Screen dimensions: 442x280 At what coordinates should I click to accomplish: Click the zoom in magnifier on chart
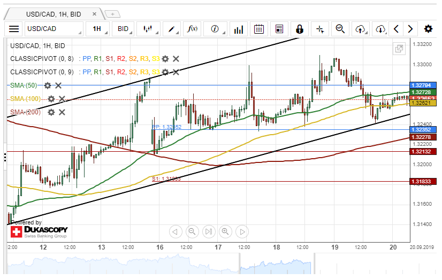point(225,231)
